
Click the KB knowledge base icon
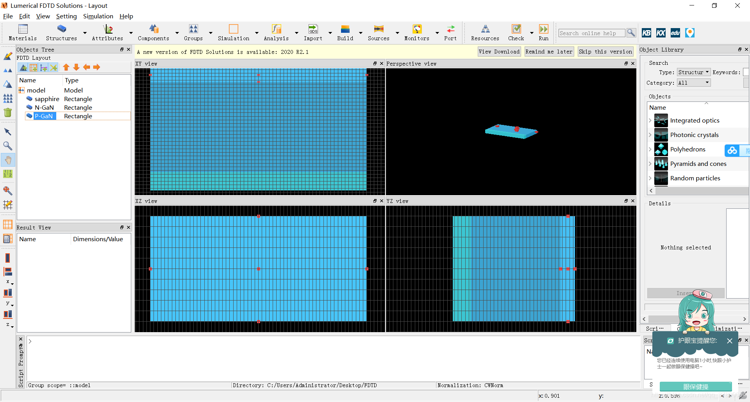point(646,33)
